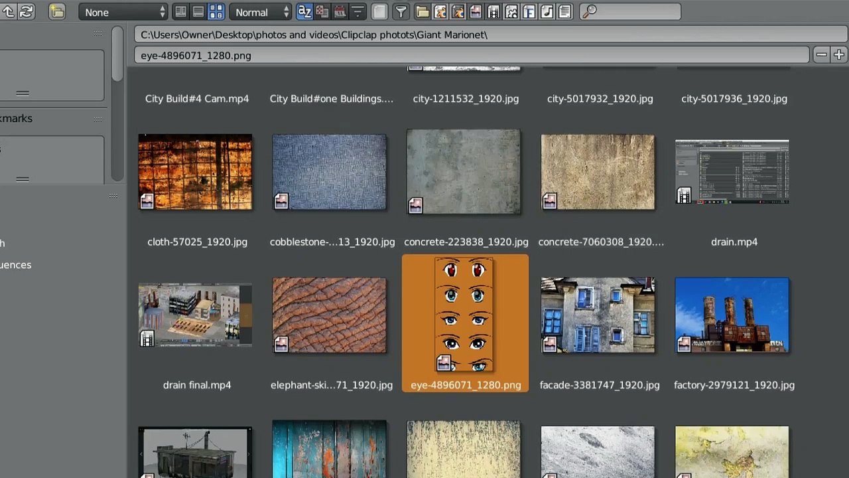Select elephant skin texture thumbnail
This screenshot has height=478, width=849.
tap(329, 315)
